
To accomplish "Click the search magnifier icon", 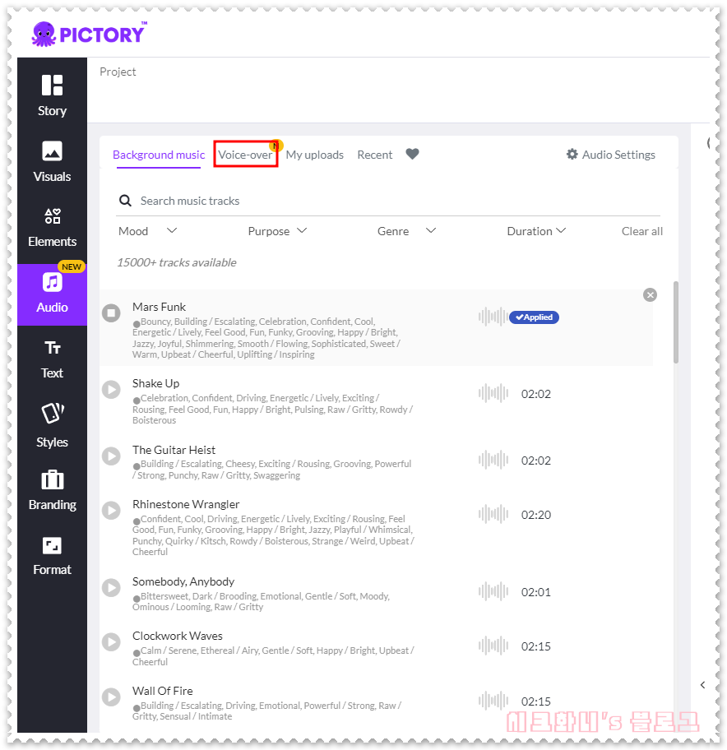I will click(125, 201).
